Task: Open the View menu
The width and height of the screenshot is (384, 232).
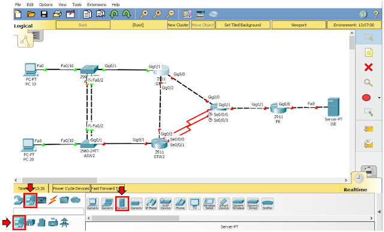Action: [x=62, y=4]
